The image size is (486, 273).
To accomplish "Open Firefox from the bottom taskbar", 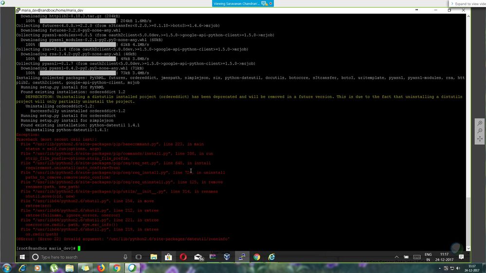I will [101, 268].
